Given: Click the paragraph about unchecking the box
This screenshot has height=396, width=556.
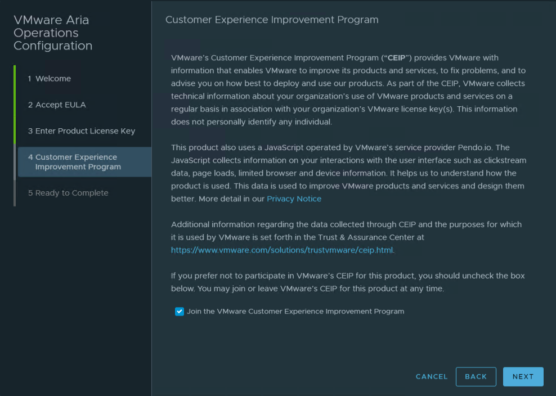Looking at the screenshot, I should pos(348,282).
